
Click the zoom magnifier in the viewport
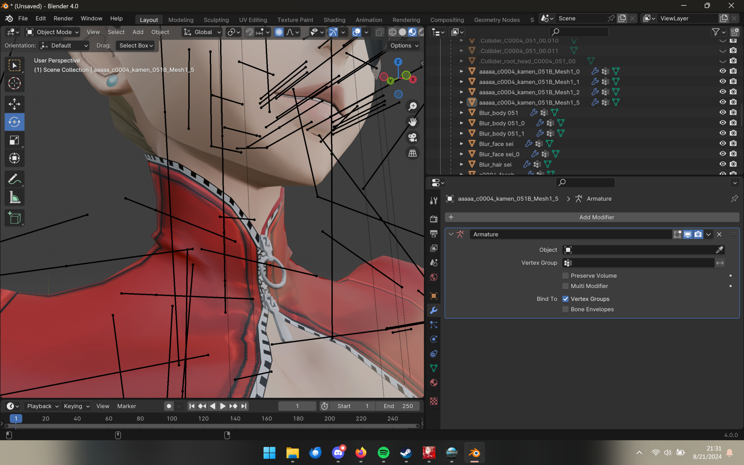pyautogui.click(x=413, y=106)
